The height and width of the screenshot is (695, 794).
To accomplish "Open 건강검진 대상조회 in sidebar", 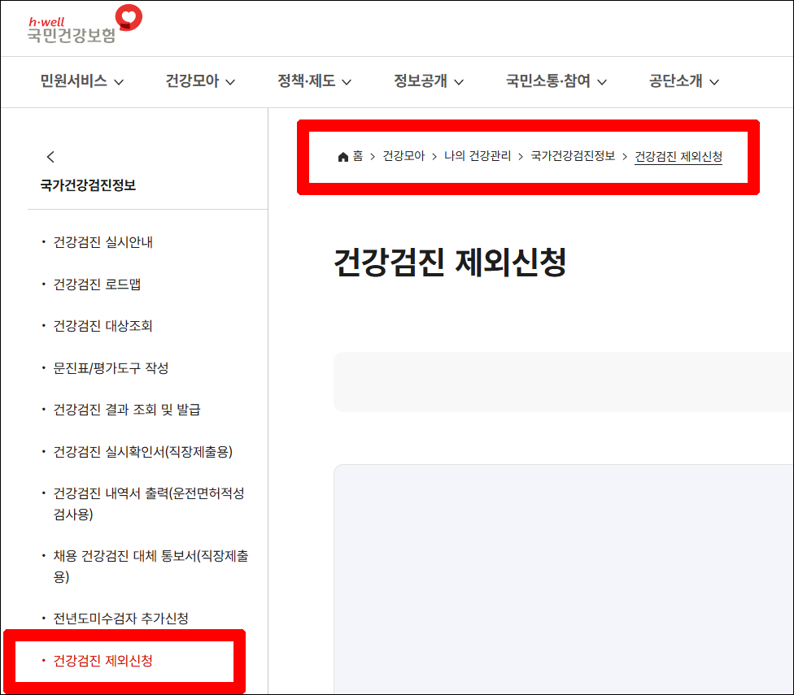I will pyautogui.click(x=103, y=326).
